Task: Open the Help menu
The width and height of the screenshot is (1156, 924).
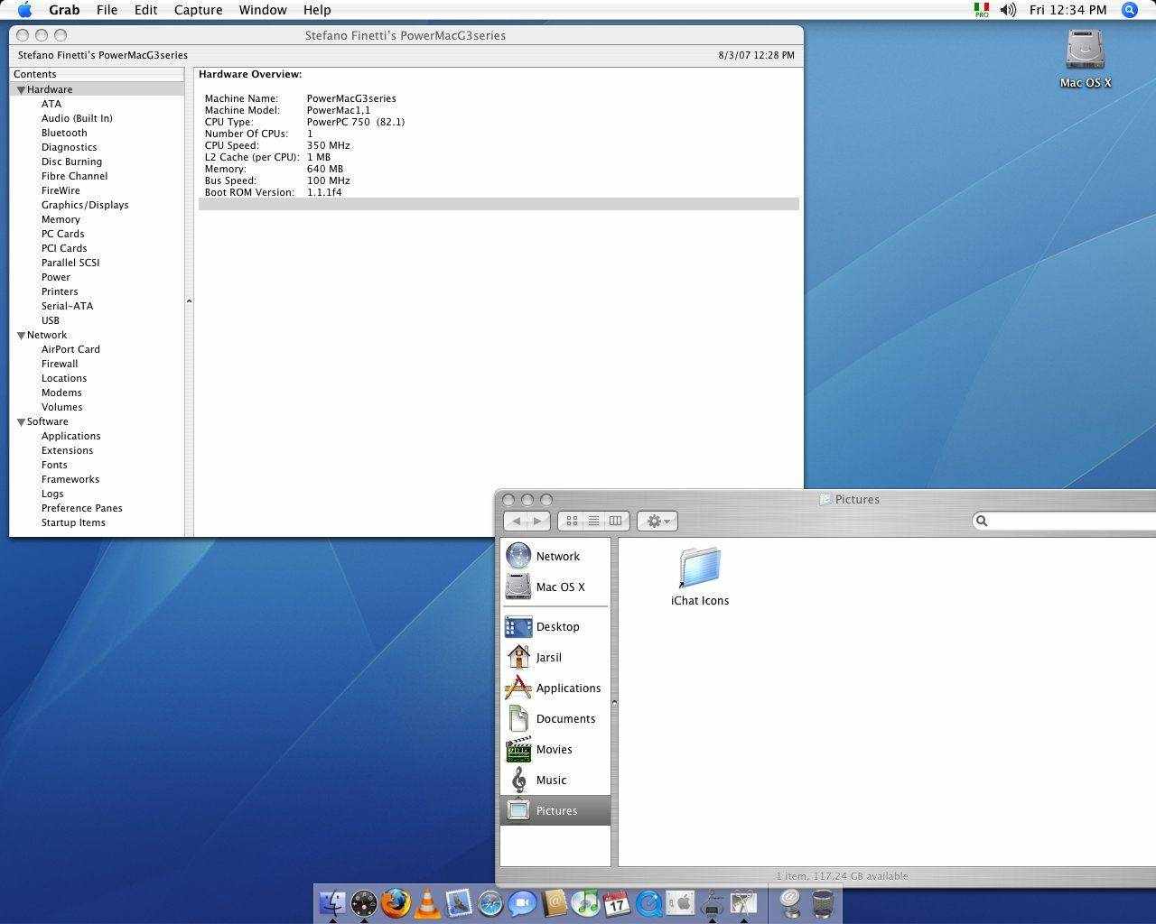Action: [317, 10]
